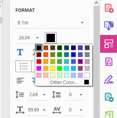Expand the 99.99 horizontal scaling dropdown
The image size is (117, 118).
coord(44,110)
